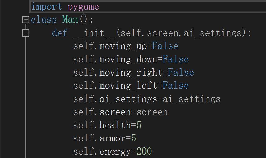
Task: Click the pygame module name
Action: [x=83, y=7]
